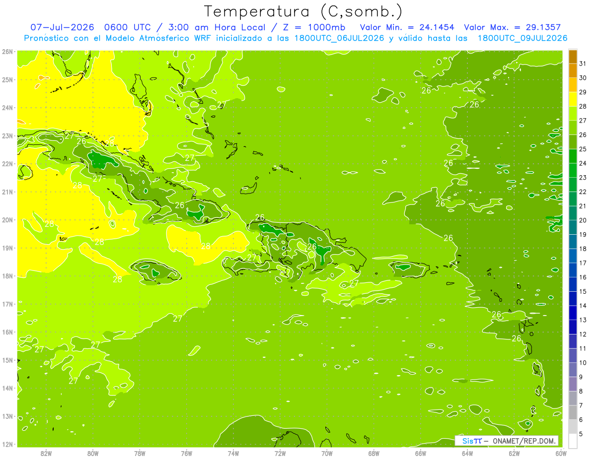
Task: Click the color scale value "24"
Action: (x=583, y=163)
